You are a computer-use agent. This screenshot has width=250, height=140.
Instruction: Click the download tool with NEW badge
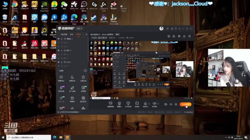[61, 99]
